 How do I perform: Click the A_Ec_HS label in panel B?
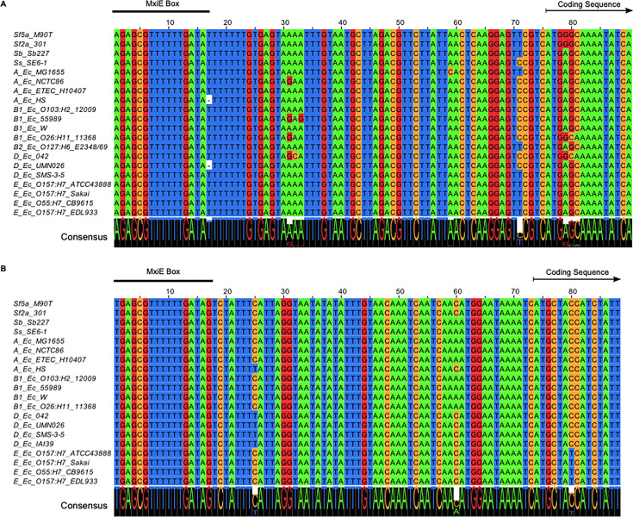29,369
